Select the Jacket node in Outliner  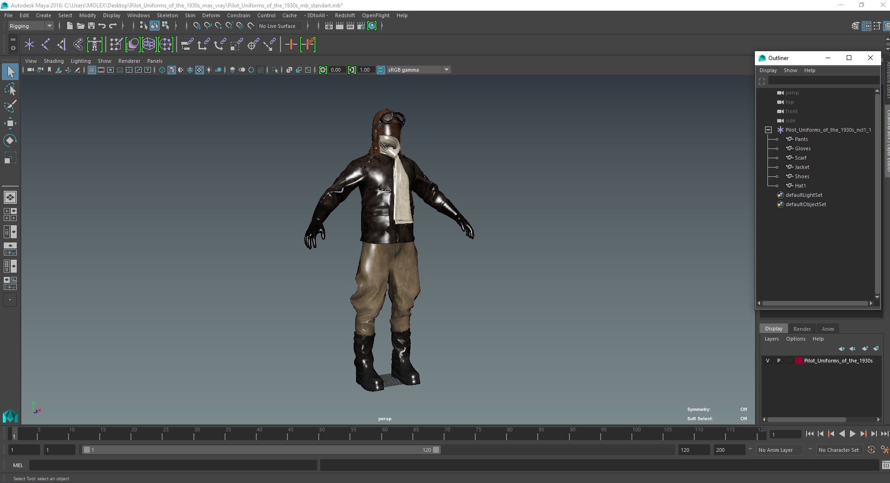point(802,167)
